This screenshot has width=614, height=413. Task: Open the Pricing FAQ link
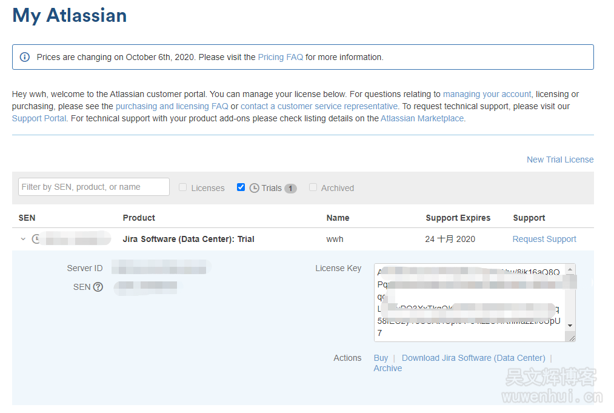pyautogui.click(x=280, y=57)
